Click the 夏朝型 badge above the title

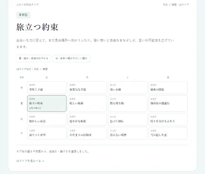pos(23,15)
